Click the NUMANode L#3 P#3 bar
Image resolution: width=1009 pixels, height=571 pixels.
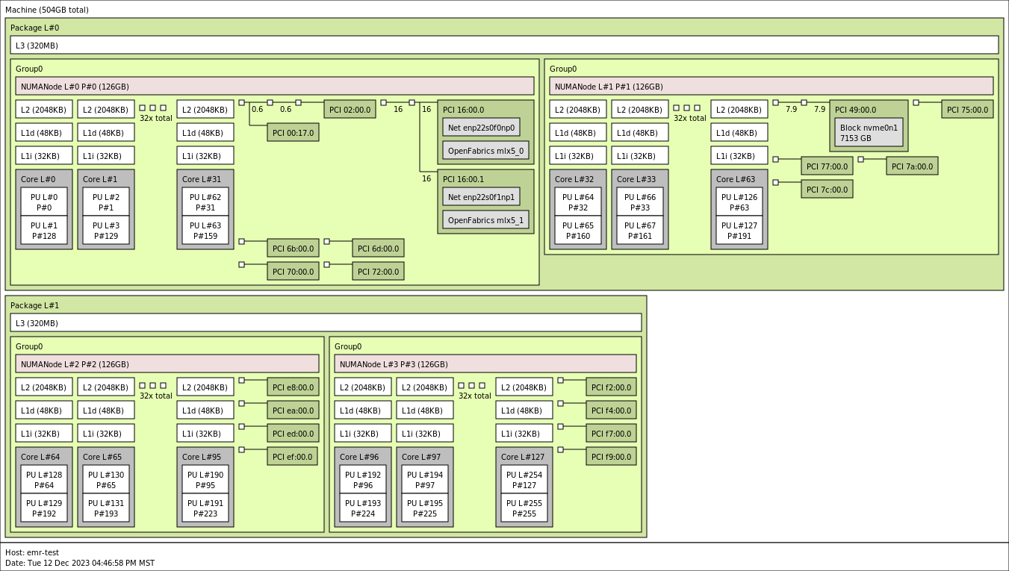(485, 364)
